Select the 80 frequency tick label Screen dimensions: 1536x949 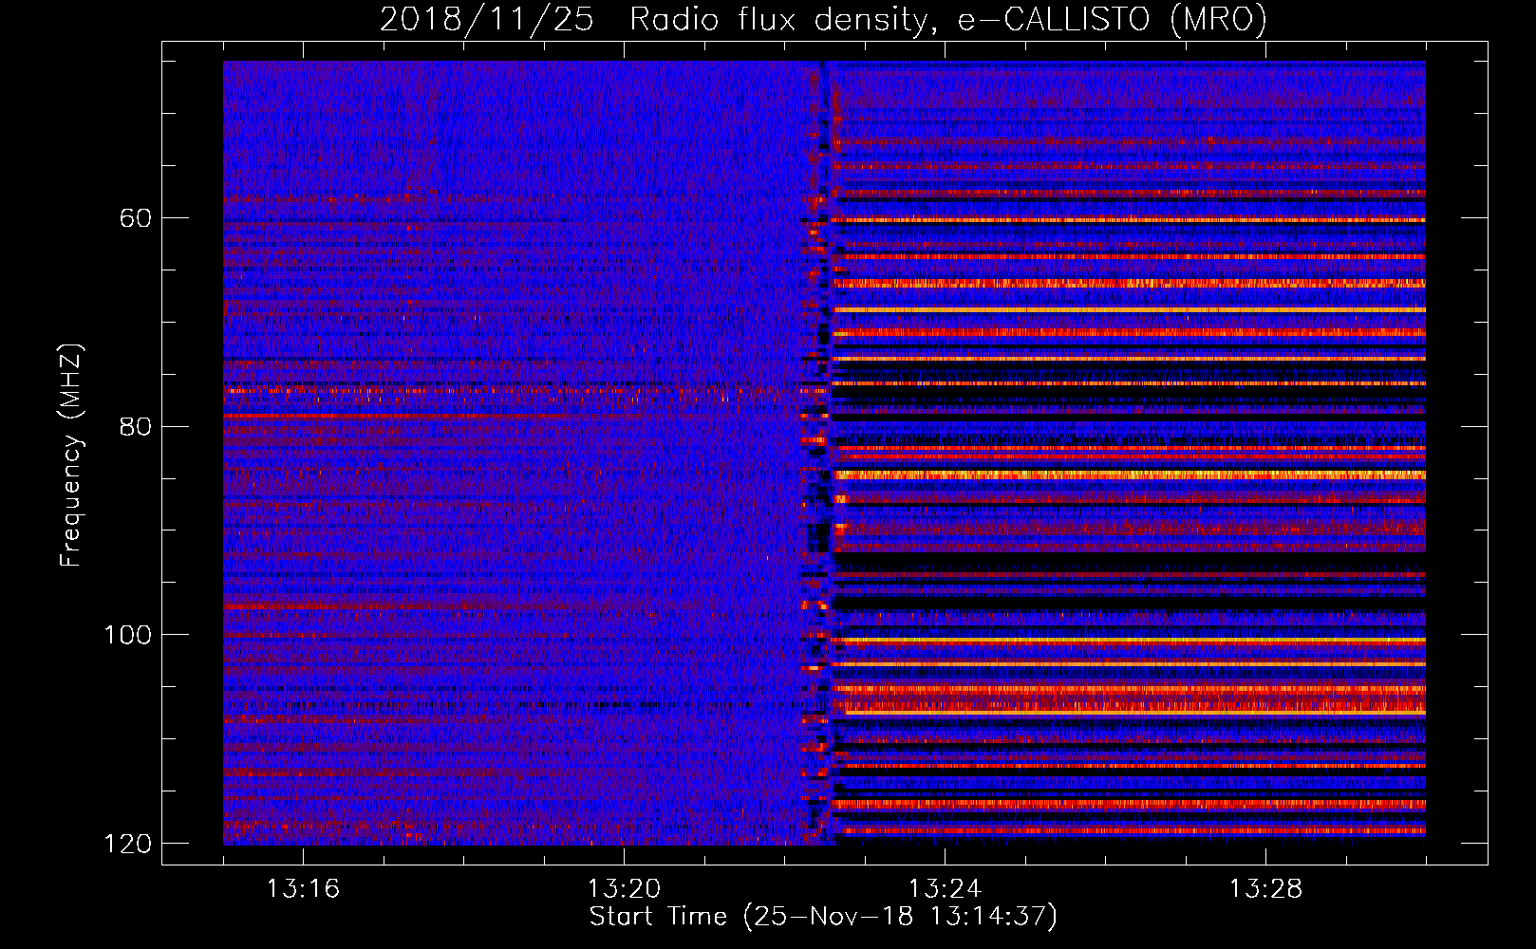pos(136,426)
